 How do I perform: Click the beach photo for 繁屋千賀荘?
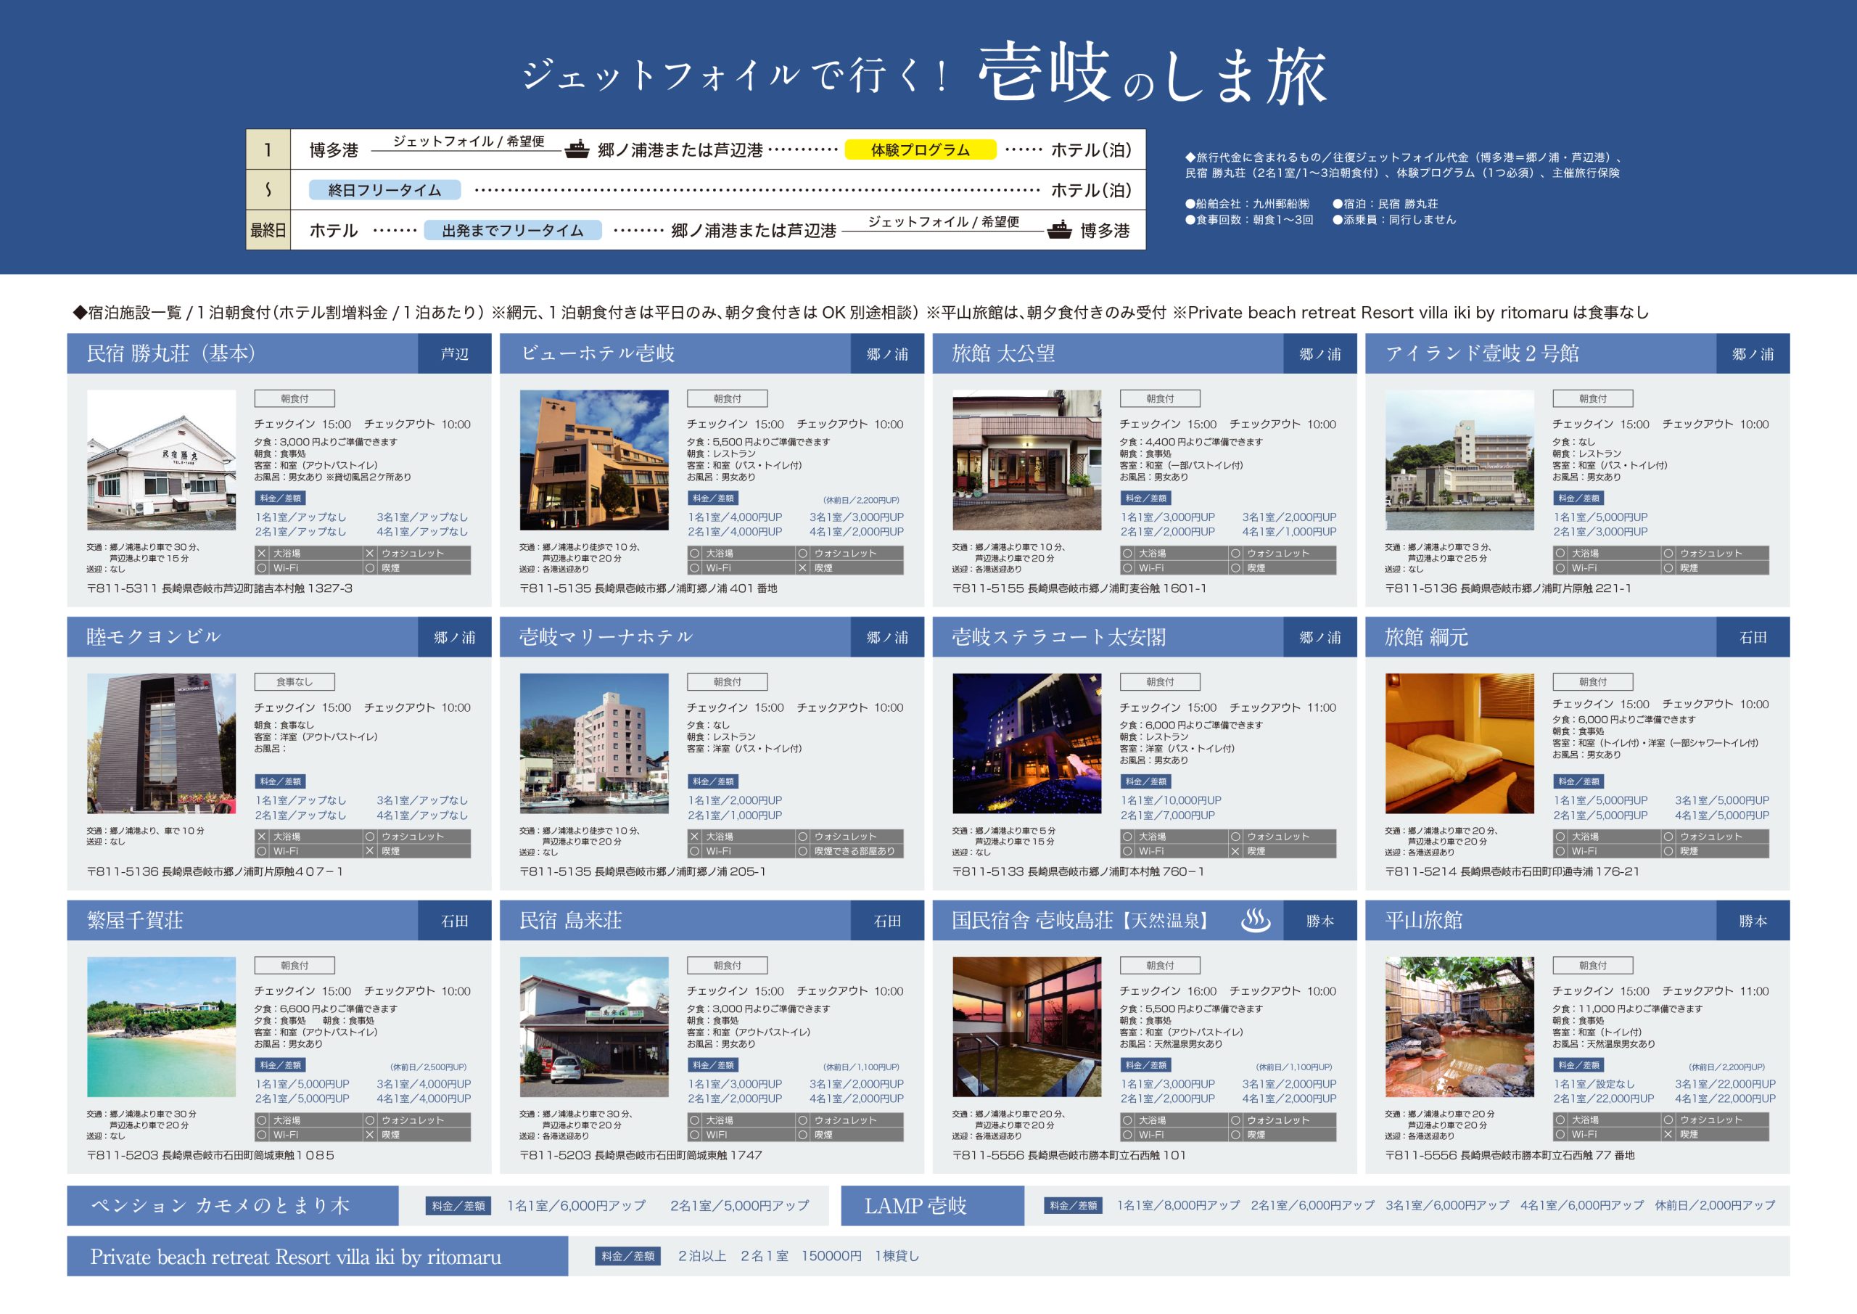(x=161, y=1027)
